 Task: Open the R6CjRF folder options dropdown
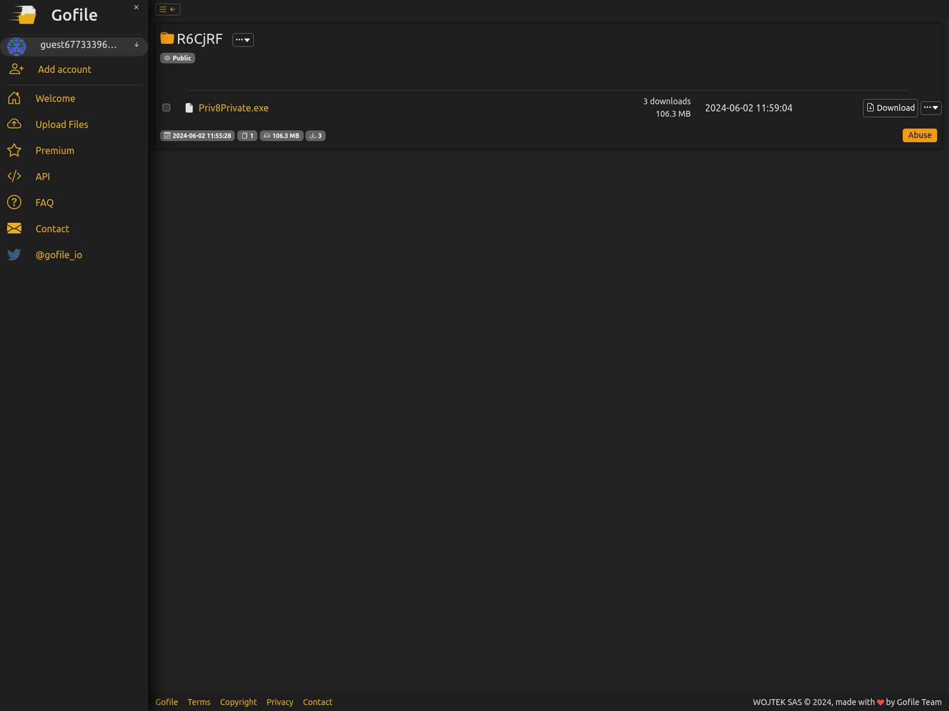pos(243,40)
